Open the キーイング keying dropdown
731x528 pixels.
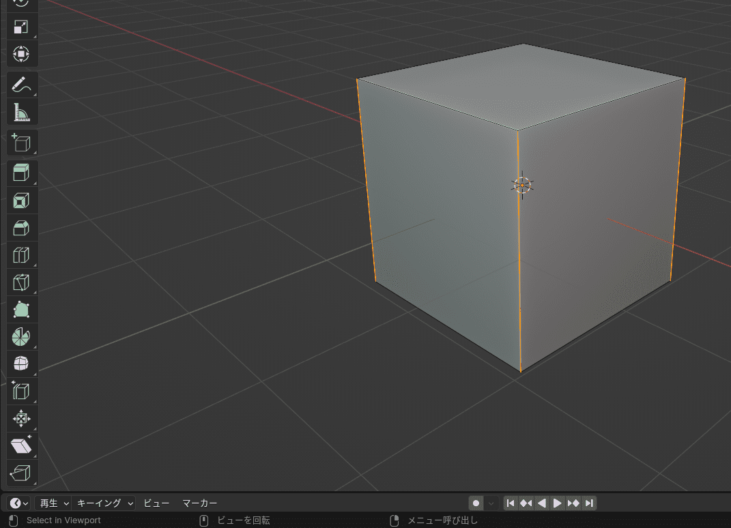(x=104, y=503)
